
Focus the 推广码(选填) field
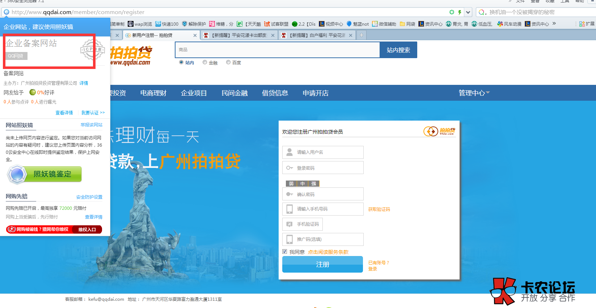pos(323,239)
